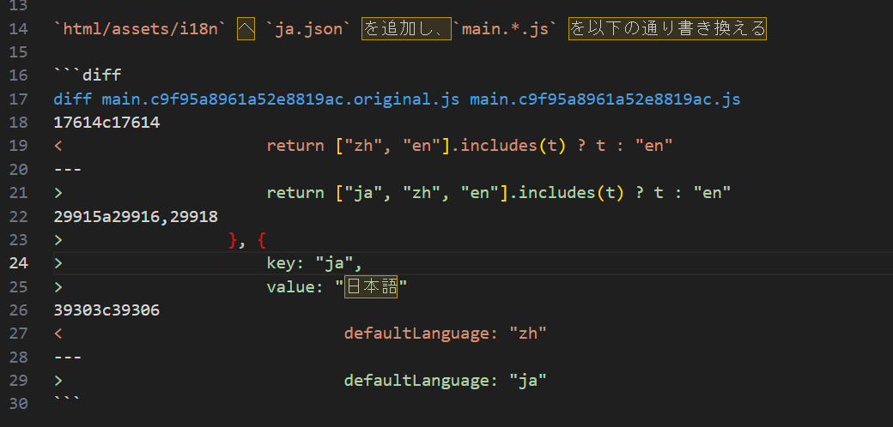This screenshot has height=427, width=893.
Task: Click the closing ``` code fence on line 30
Action: (x=67, y=400)
